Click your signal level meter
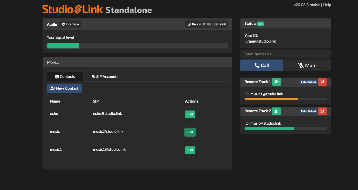 pos(137,46)
